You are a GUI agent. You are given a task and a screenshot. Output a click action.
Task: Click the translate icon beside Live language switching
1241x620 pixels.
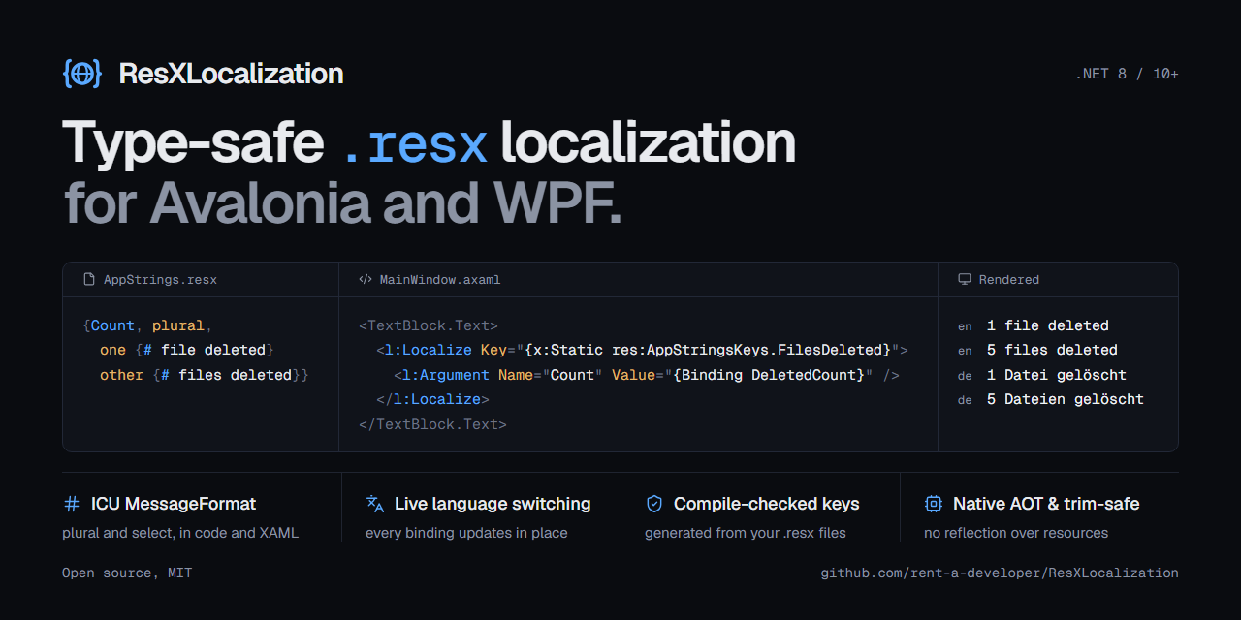375,504
